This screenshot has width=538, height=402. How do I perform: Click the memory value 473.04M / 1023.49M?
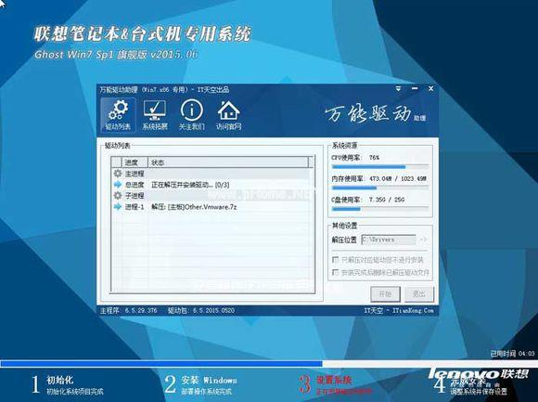398,179
